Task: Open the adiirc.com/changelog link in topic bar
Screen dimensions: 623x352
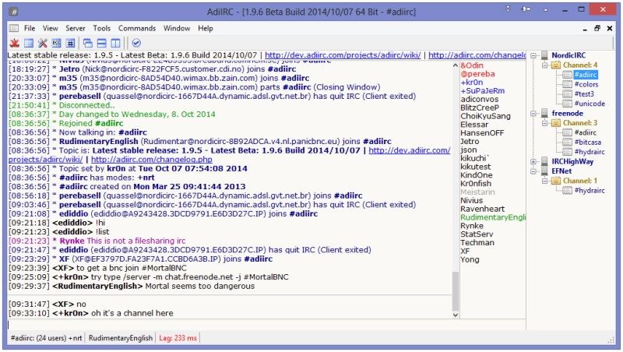Action: pos(477,55)
